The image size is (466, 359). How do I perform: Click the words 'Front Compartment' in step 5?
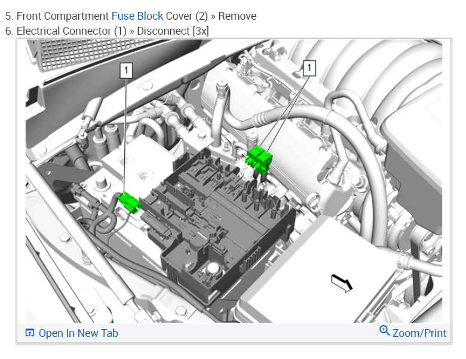tap(63, 16)
